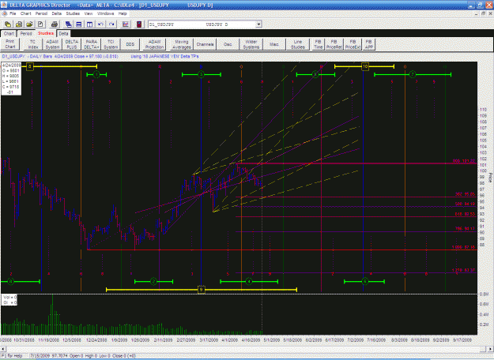494x360 pixels.
Task: Click the 1.000 Fibonacci level label
Action: (463, 247)
